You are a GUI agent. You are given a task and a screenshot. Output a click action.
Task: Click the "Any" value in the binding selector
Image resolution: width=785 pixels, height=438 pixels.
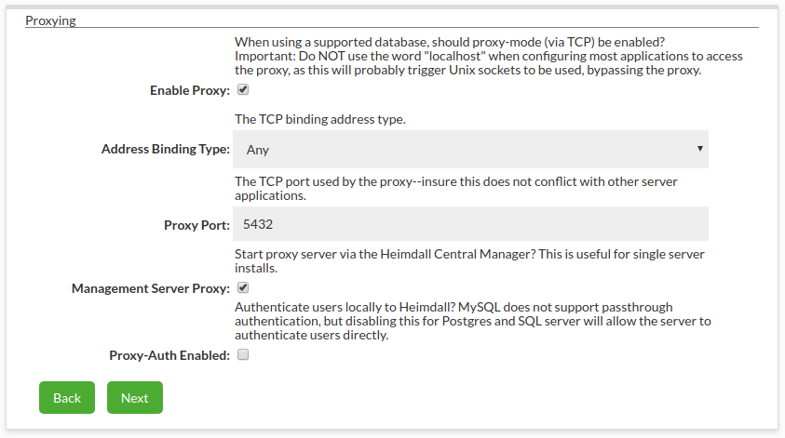[x=258, y=149]
